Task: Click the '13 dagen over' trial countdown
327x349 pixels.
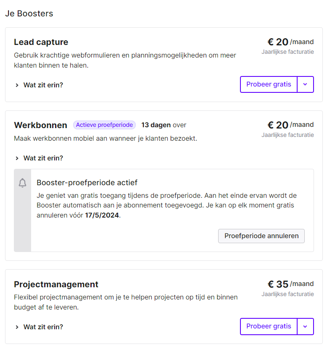Action: (x=164, y=125)
